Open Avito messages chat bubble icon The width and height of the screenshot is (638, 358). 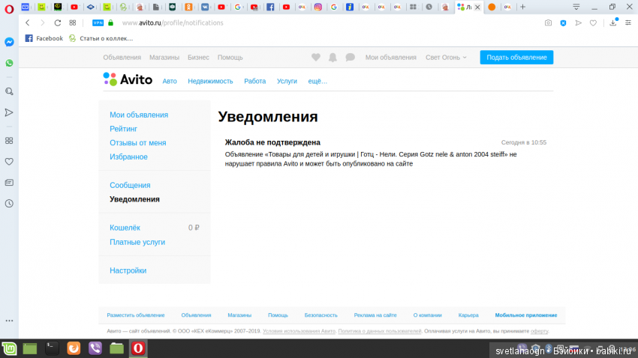[x=350, y=57]
